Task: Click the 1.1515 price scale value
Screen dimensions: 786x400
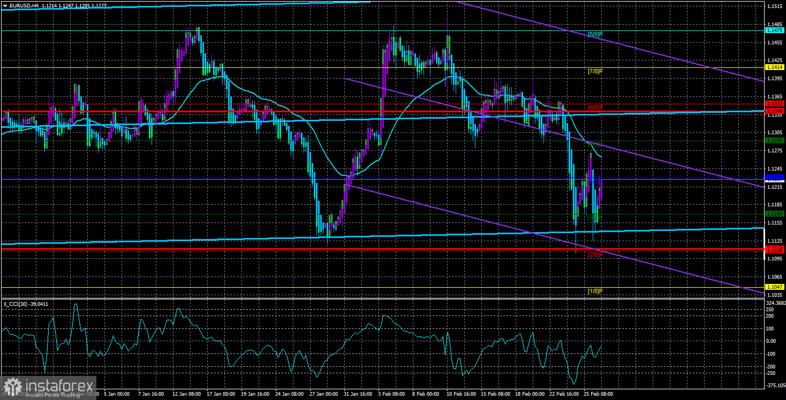Action: [775, 6]
